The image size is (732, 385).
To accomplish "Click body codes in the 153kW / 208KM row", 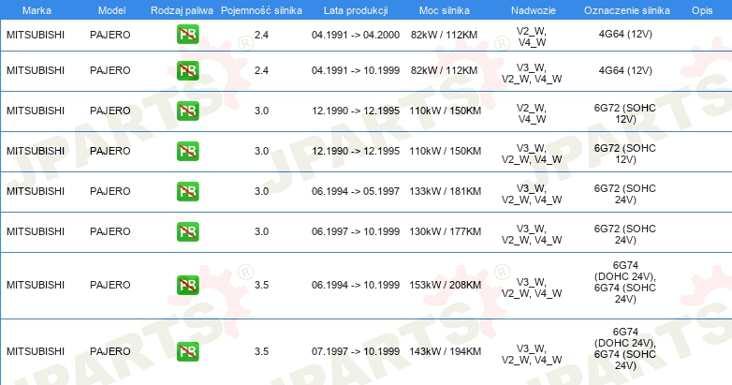I will 532,288.
